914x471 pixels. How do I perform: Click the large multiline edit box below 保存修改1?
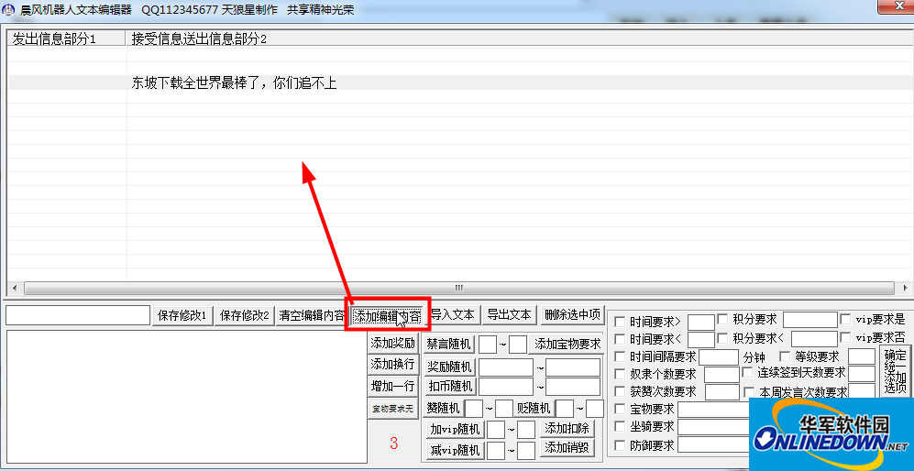pyautogui.click(x=186, y=397)
